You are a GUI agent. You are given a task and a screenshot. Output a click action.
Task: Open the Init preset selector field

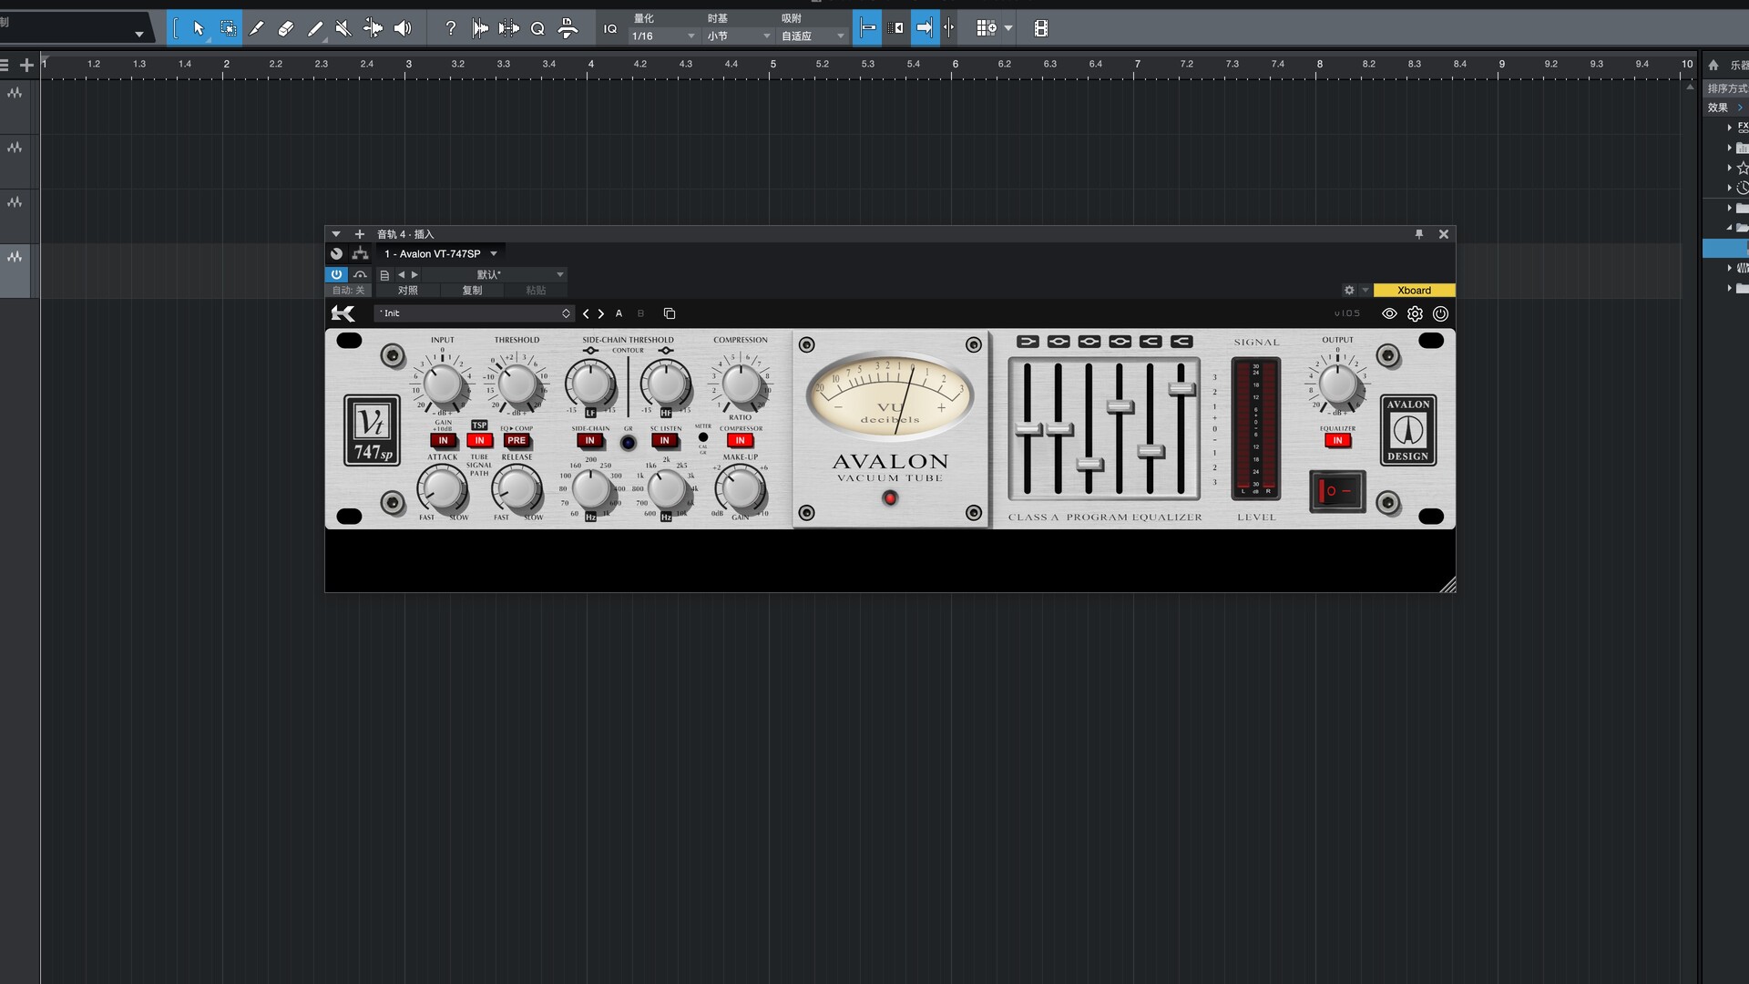click(x=474, y=313)
